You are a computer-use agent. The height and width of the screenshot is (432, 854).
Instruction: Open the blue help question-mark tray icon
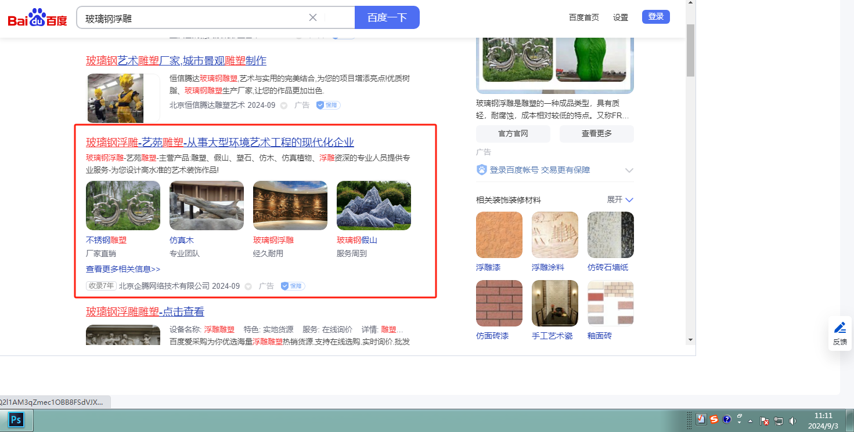(x=726, y=420)
